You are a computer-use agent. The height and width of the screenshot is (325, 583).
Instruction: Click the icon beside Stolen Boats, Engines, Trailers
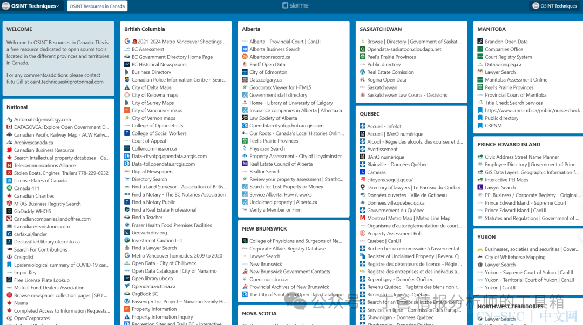coord(9,173)
